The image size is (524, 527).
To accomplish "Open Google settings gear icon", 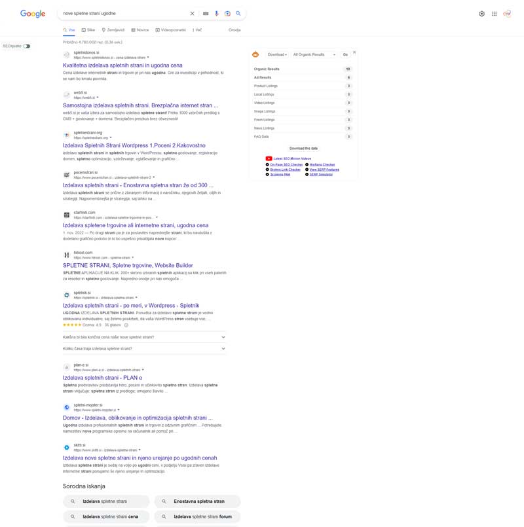I will [x=481, y=14].
